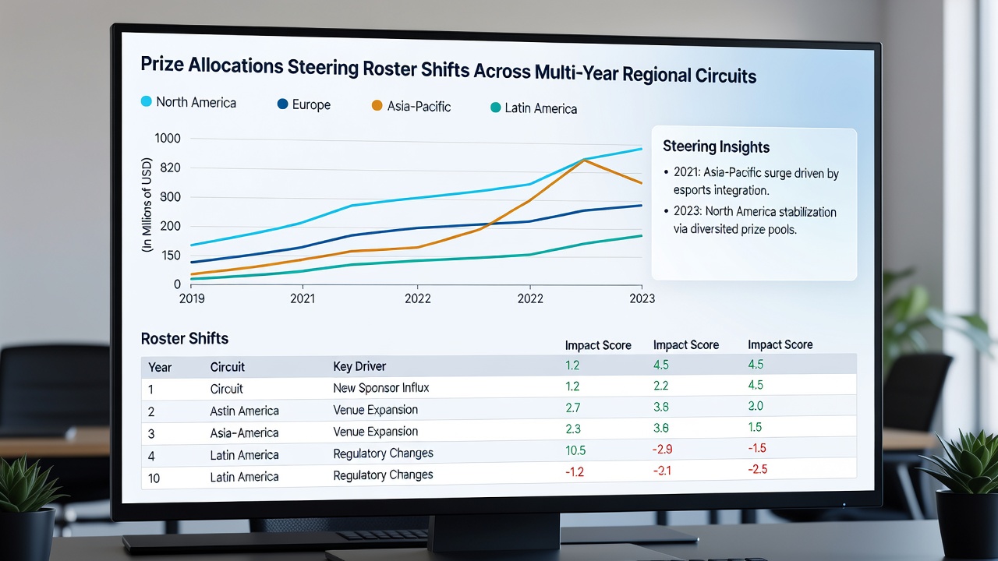Sort table by Circuit column header
The image size is (998, 561).
[x=228, y=366]
